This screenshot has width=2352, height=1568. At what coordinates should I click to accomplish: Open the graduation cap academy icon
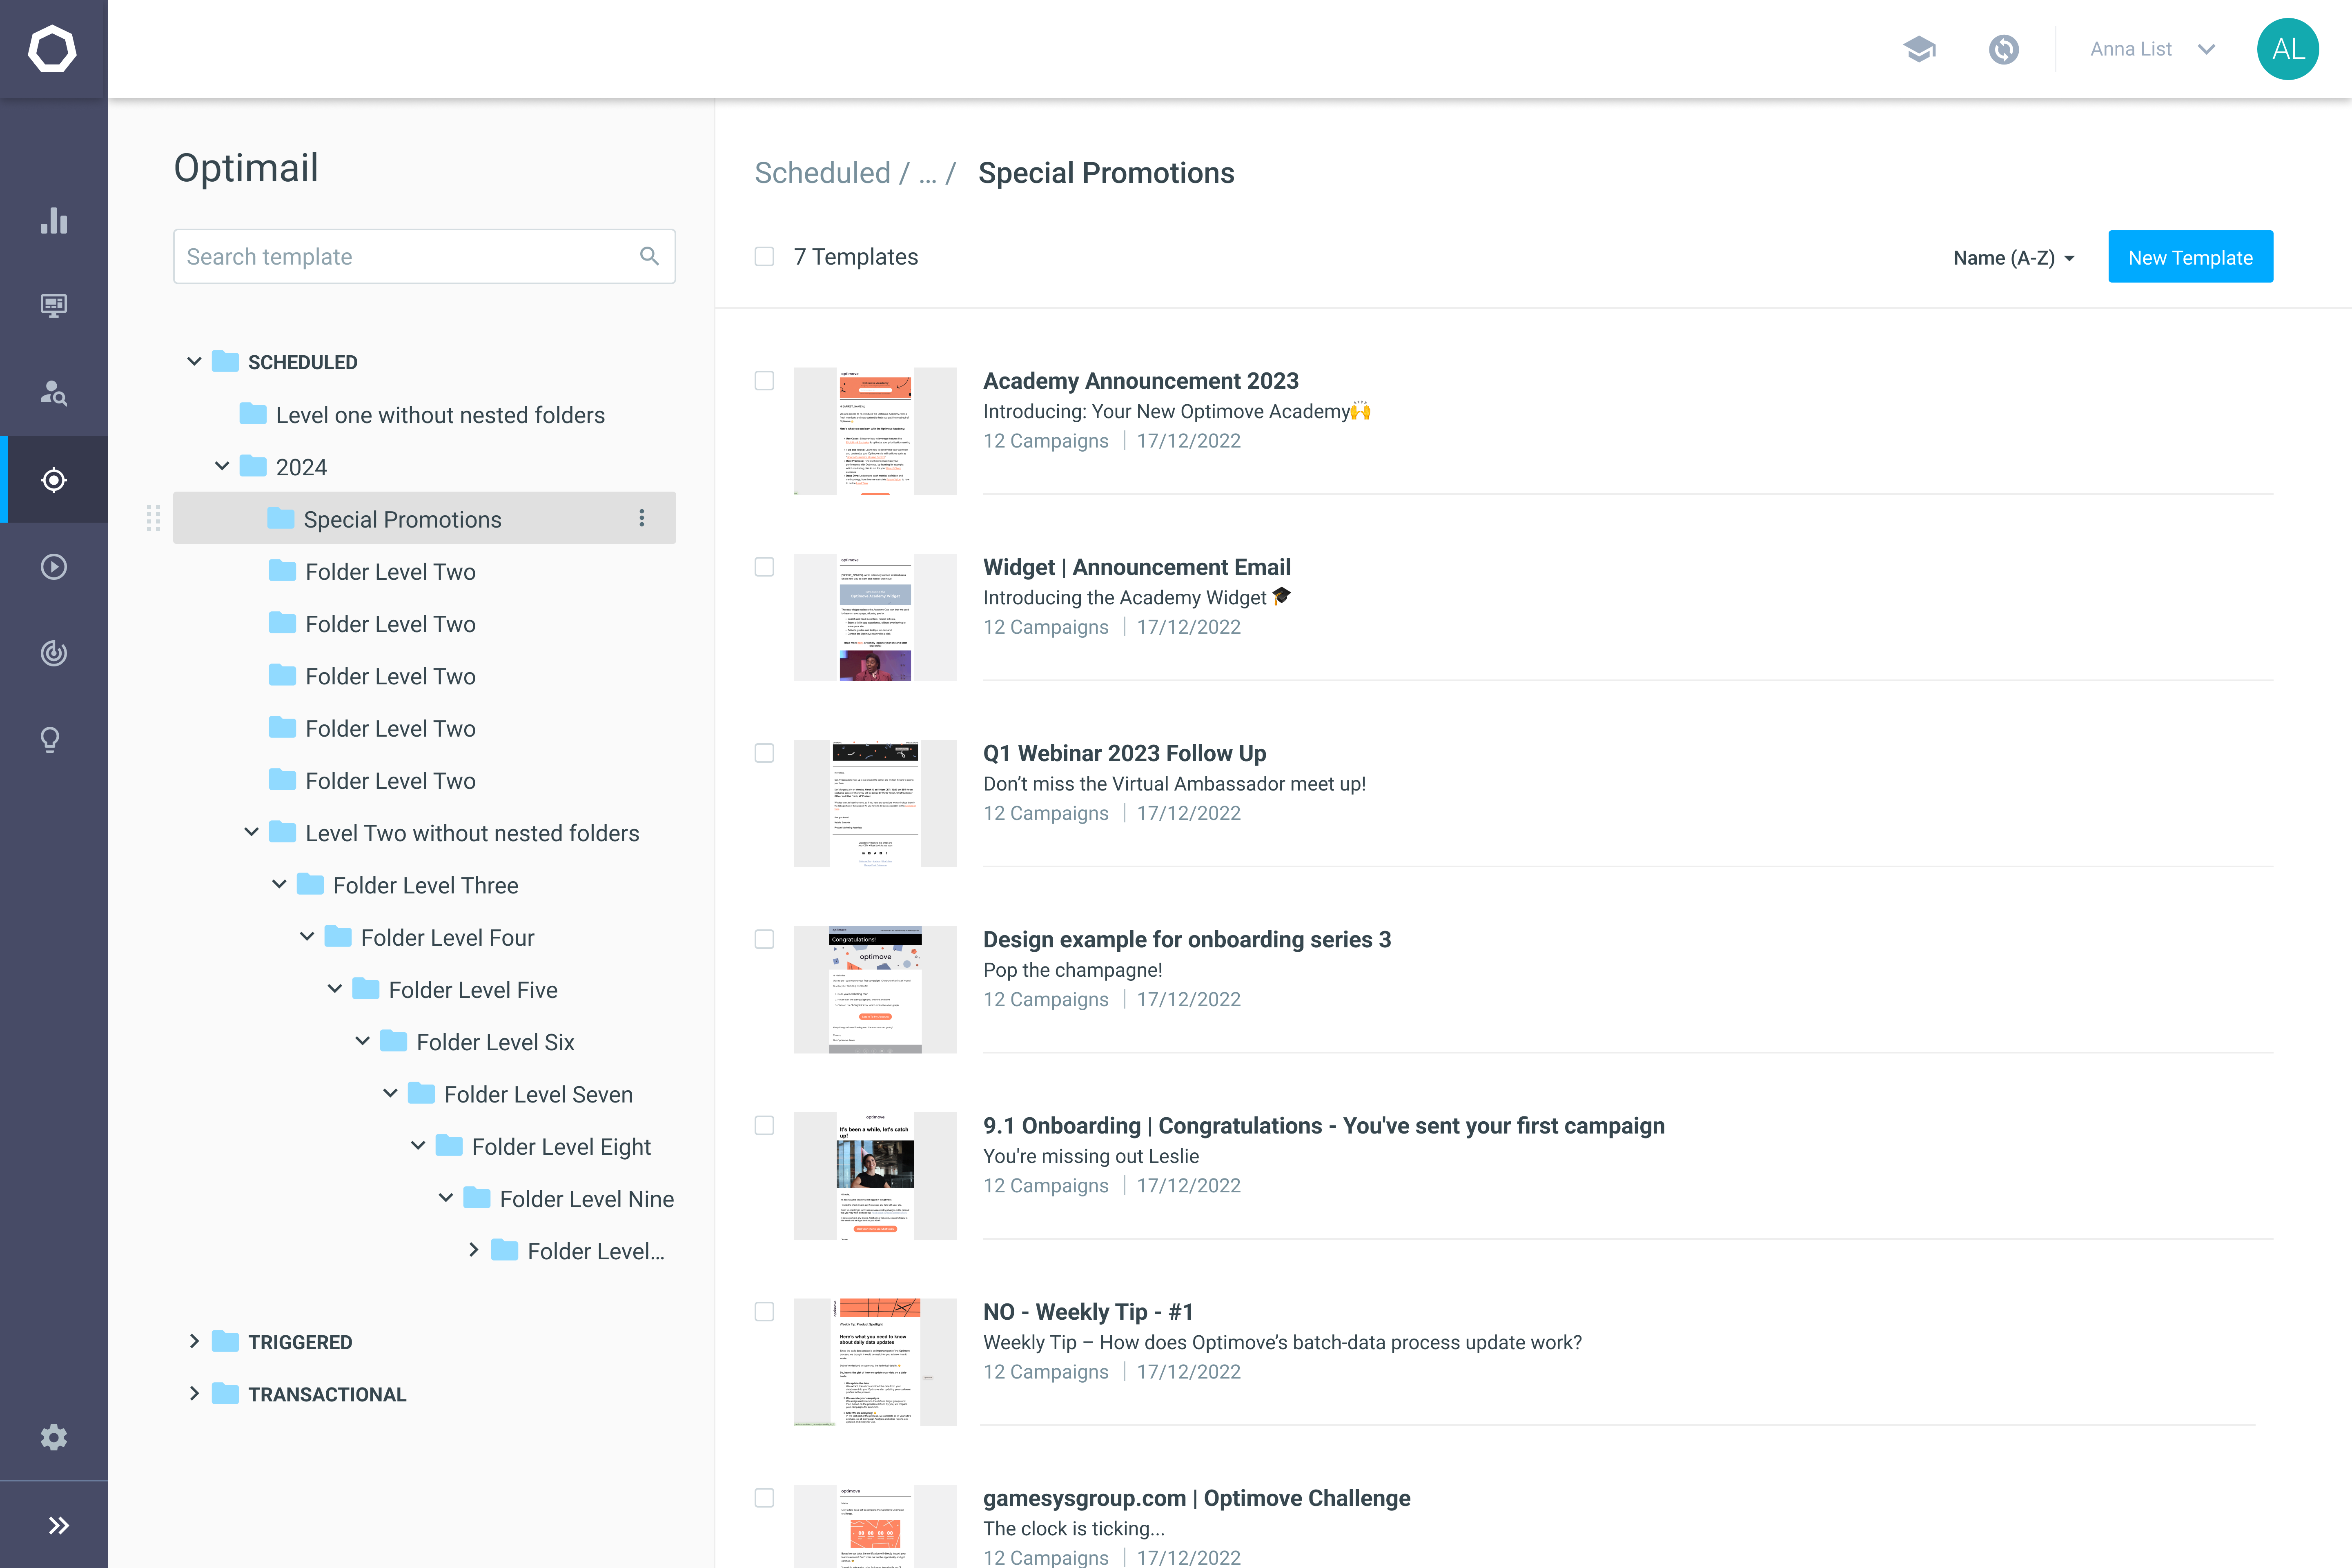(1919, 49)
